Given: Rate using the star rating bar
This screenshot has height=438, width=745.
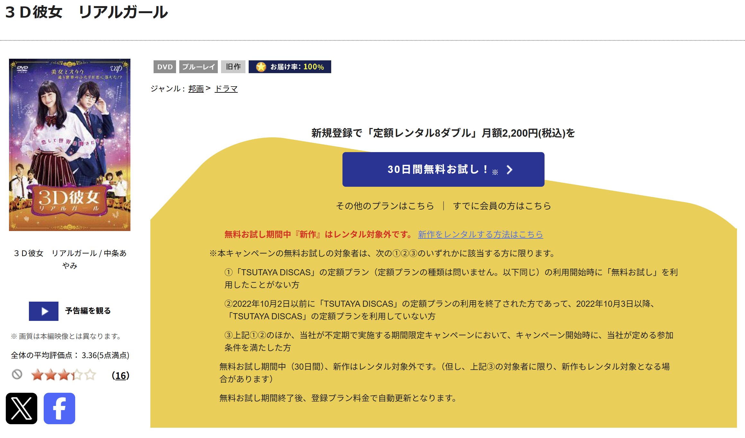Looking at the screenshot, I should point(64,375).
